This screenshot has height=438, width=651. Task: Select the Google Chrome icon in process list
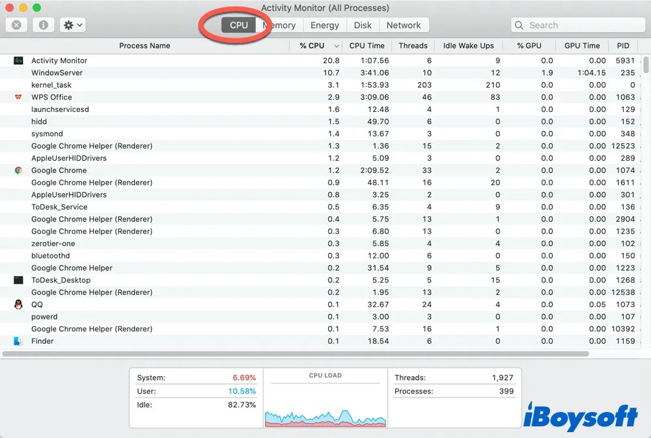(20, 170)
